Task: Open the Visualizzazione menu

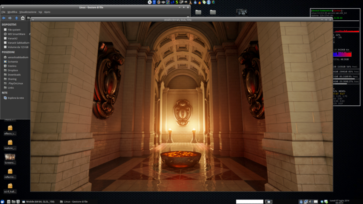Action: tap(28, 12)
